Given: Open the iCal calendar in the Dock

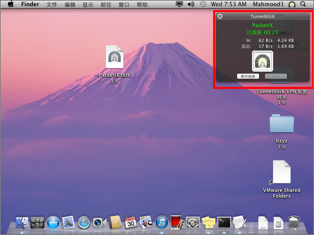Looking at the screenshot, I should pos(131,222).
